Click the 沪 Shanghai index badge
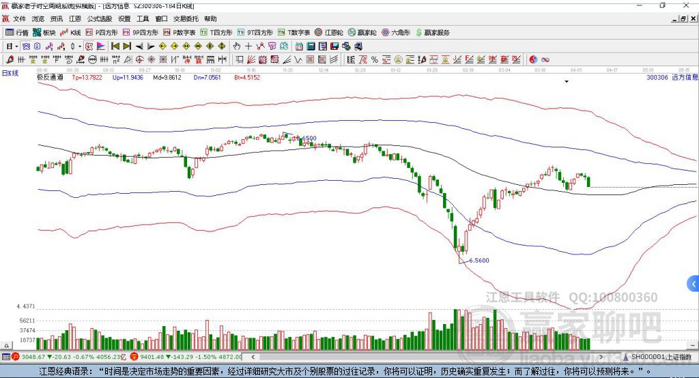Viewport: 699px width, 378px height. point(16,357)
